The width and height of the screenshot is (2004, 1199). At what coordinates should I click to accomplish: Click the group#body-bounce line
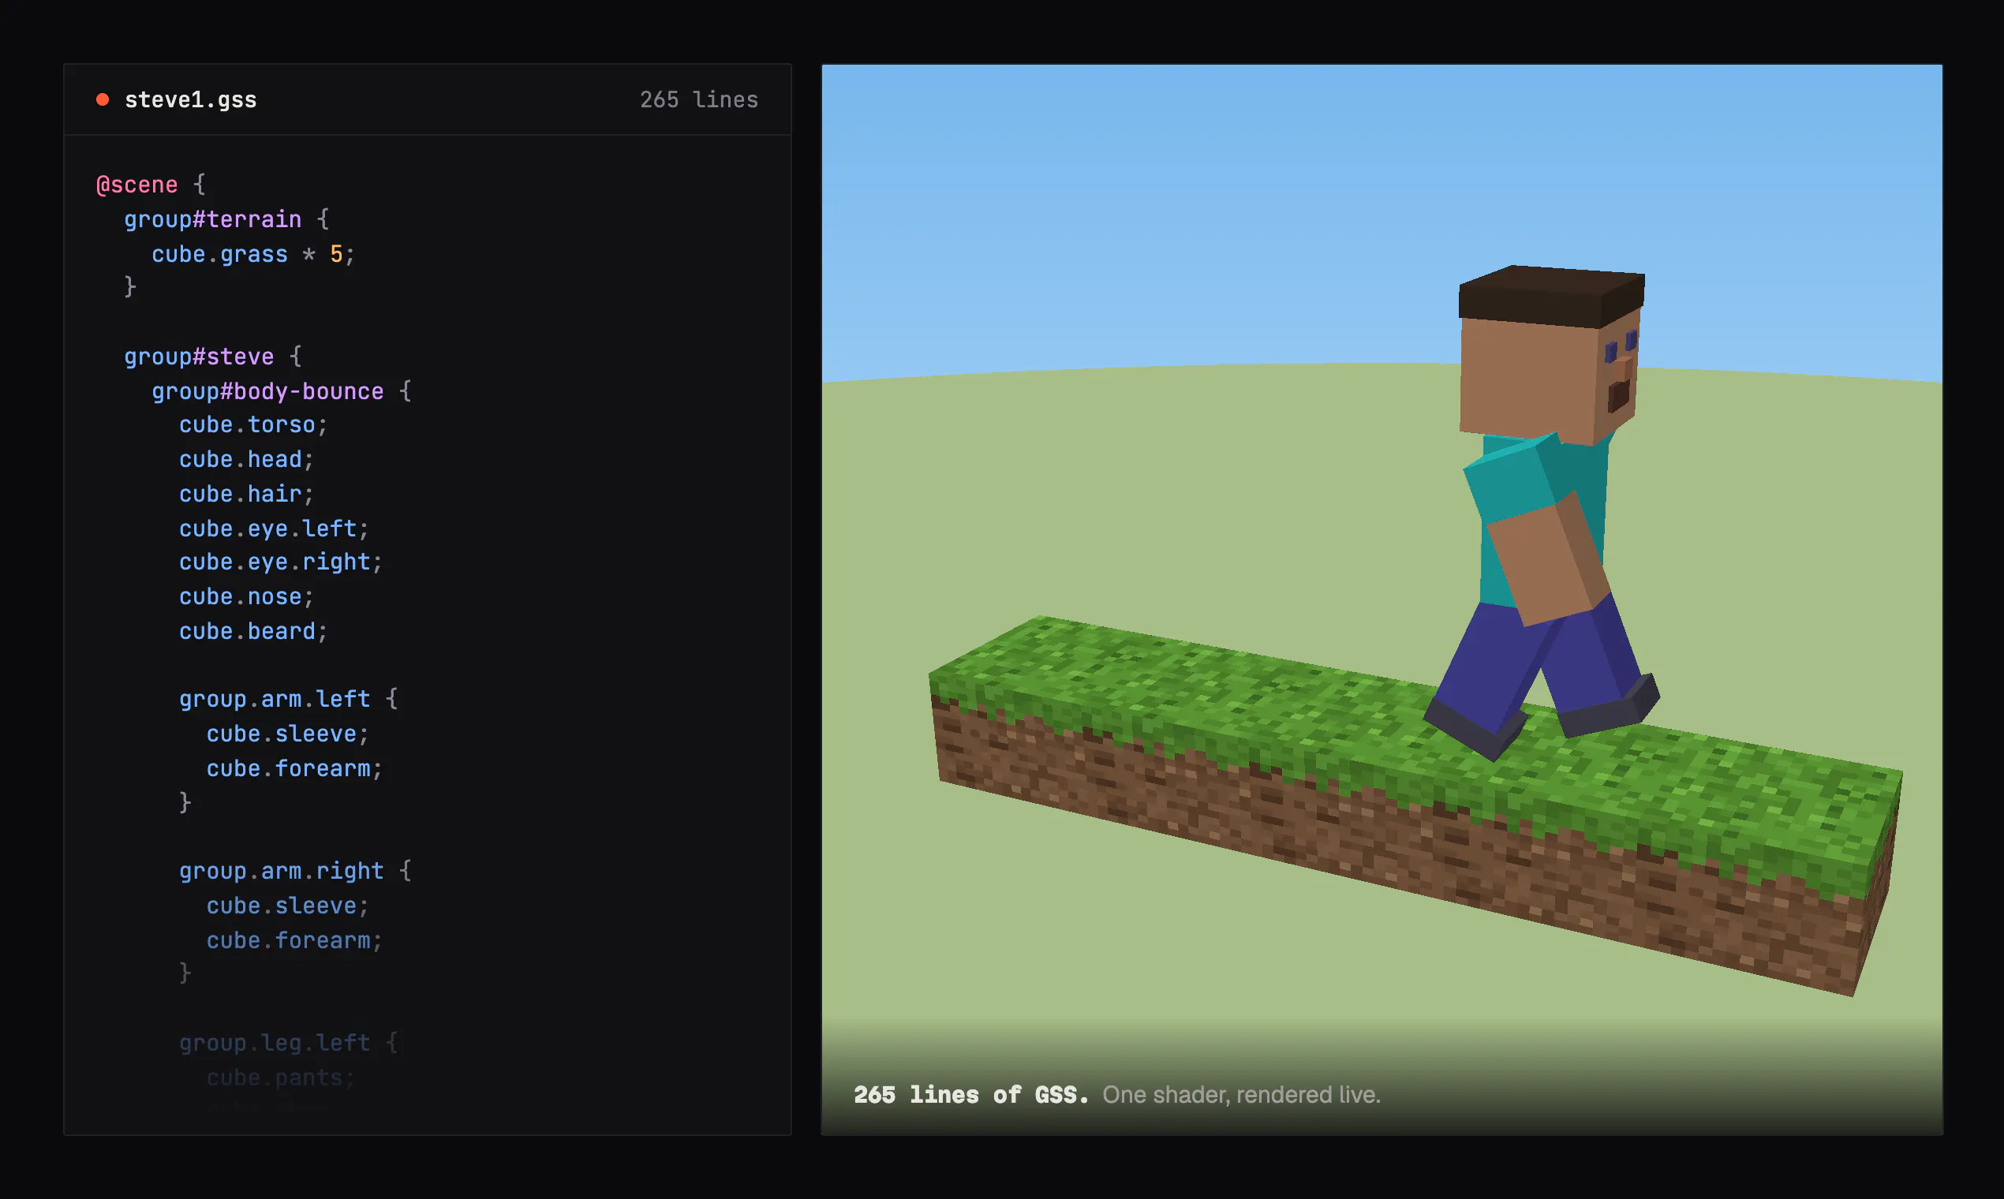[x=281, y=391]
